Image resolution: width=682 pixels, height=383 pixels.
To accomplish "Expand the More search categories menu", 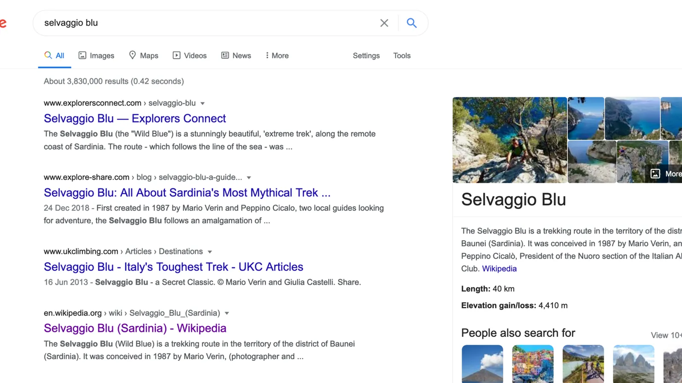I will (x=277, y=56).
